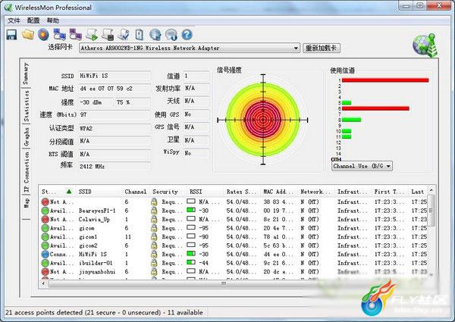Image resolution: width=455 pixels, height=322 pixels.
Task: Click the SSID field showing HiWiFi 1S
Action: click(x=115, y=76)
